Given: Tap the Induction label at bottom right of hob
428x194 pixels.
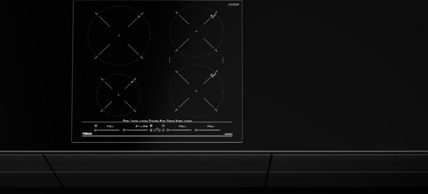Looking at the screenshot, I should (229, 134).
